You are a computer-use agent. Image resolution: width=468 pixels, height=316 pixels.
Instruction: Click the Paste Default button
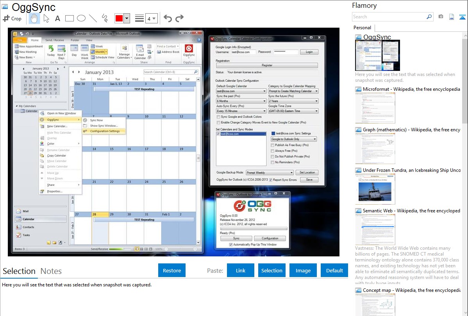[x=334, y=270]
